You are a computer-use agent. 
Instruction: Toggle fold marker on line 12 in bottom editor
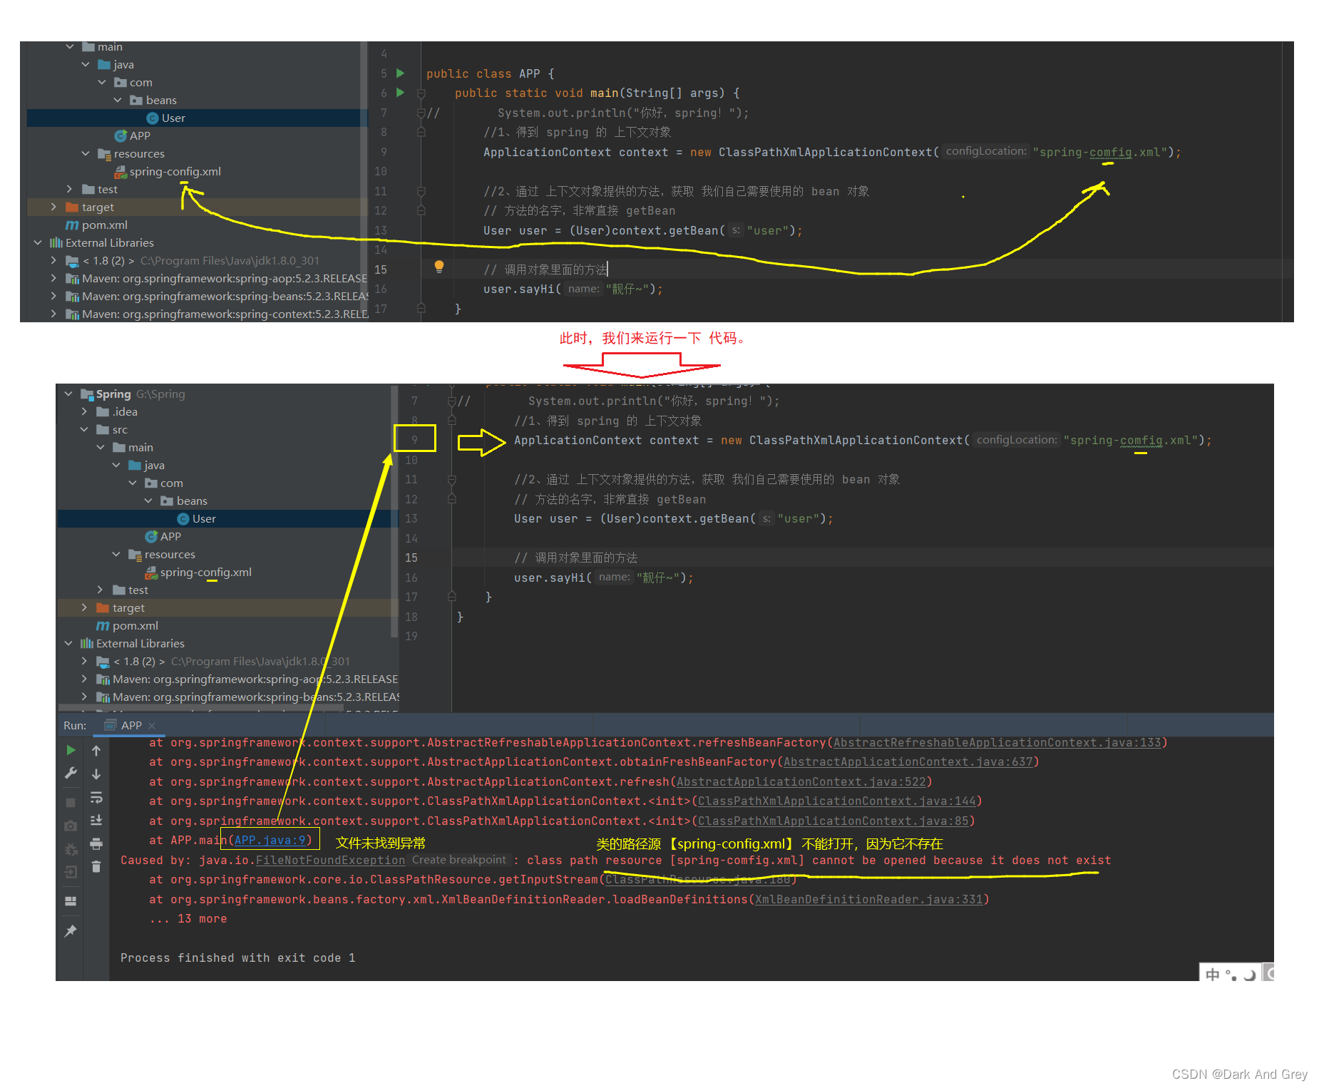452,499
